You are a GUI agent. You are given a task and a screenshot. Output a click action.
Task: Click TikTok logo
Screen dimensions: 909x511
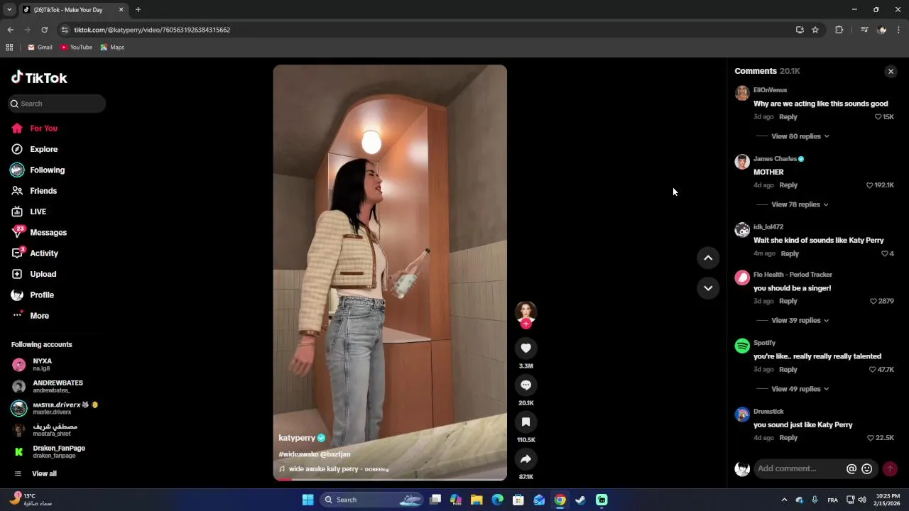pyautogui.click(x=39, y=78)
